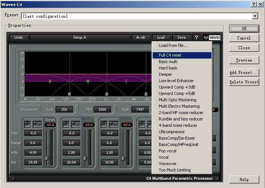Toggle Solo on the first band
The image size is (265, 188).
coord(27,125)
